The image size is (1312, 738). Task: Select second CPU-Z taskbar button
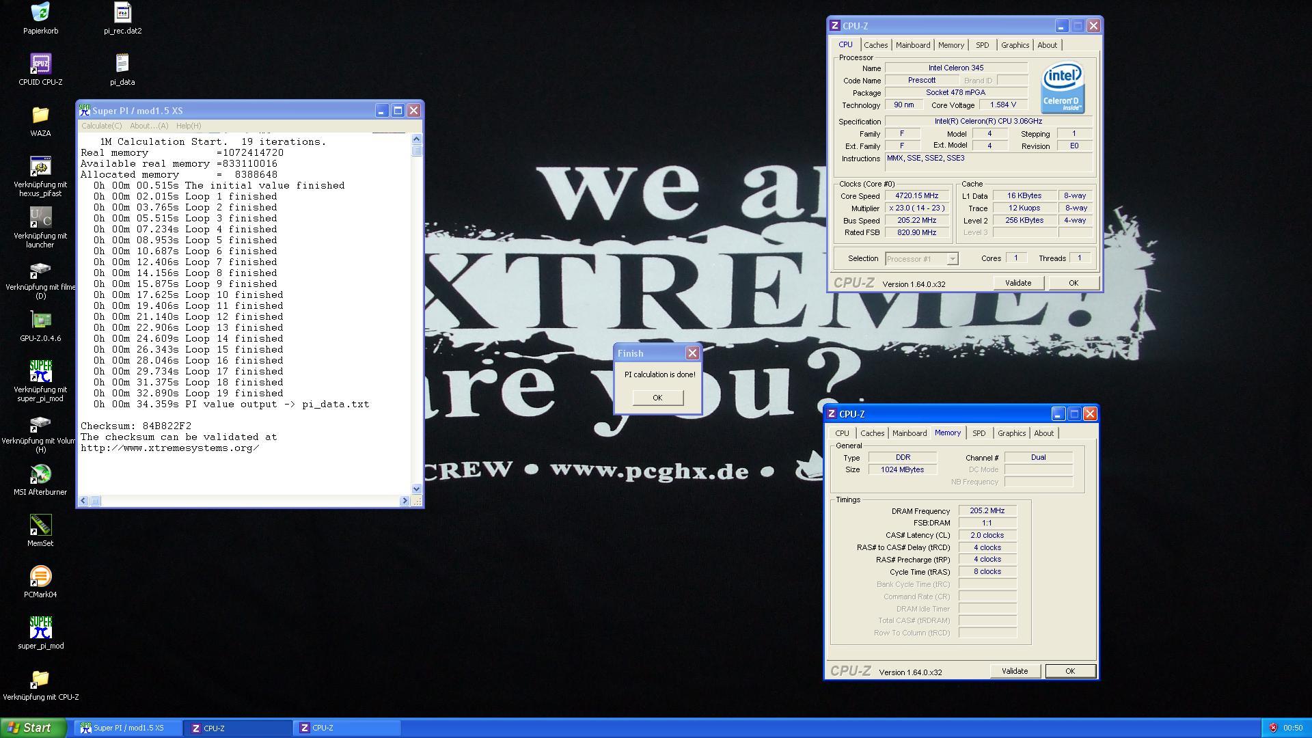click(347, 728)
